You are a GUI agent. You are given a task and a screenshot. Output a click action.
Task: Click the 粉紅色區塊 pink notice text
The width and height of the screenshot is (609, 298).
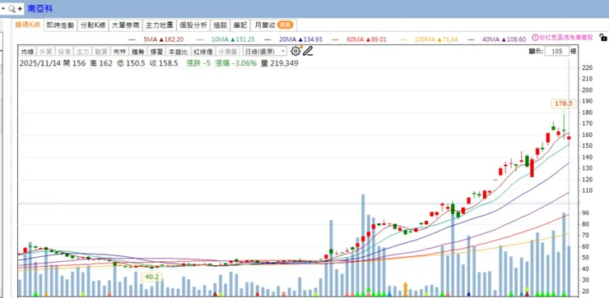565,38
